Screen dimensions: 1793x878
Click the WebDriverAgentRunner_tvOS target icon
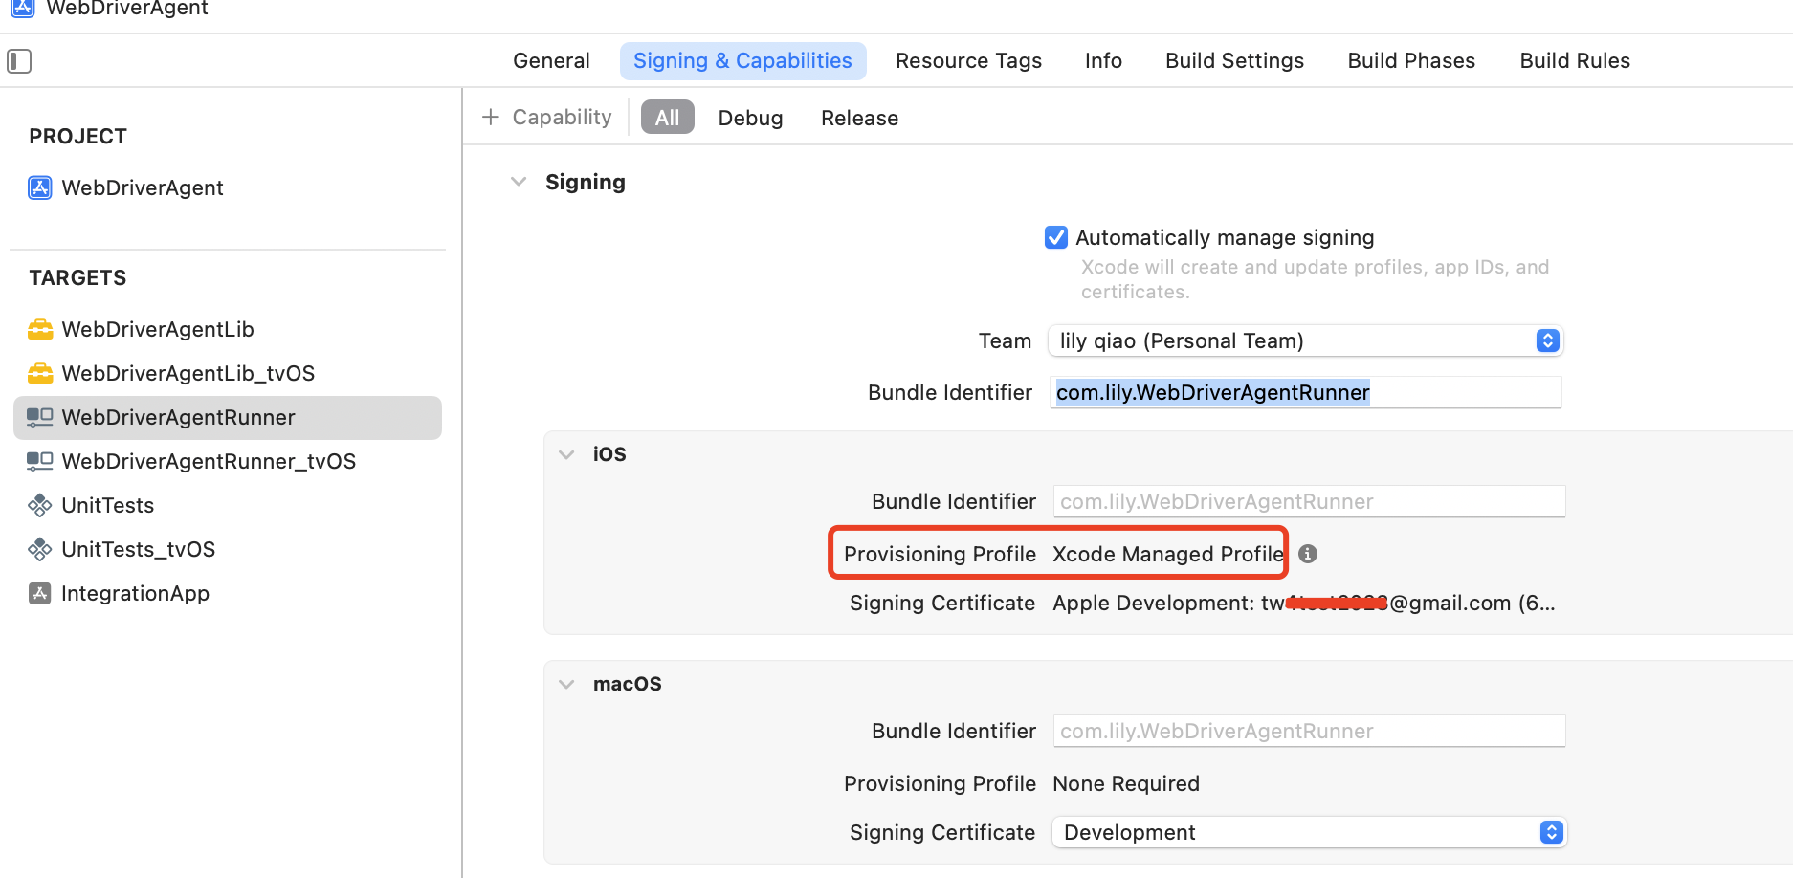tap(40, 461)
